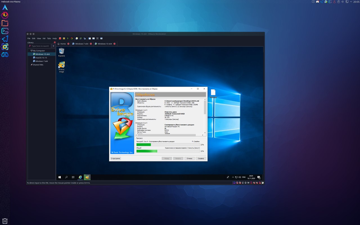
Task: Open the Windows Start menu in the guest
Action: (60, 177)
